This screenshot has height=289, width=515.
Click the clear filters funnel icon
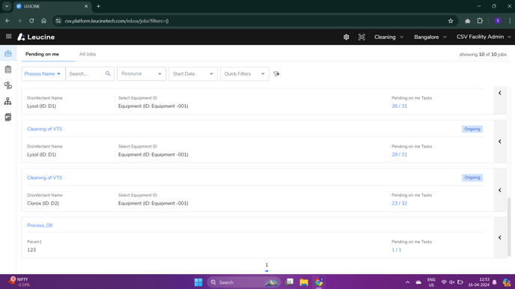(276, 74)
